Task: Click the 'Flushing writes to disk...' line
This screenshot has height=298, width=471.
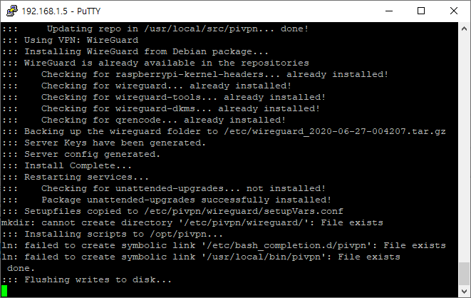Action: tap(87, 279)
